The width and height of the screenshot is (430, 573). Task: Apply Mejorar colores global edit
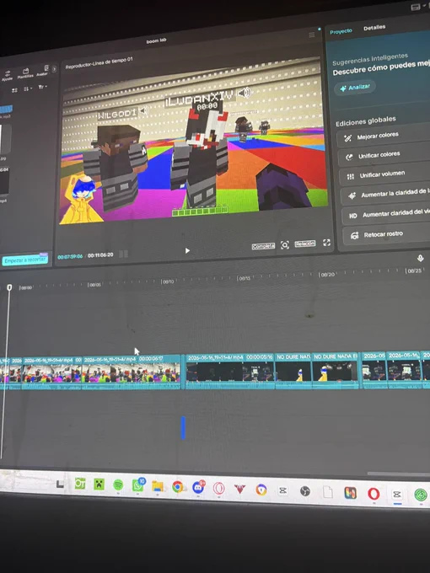pyautogui.click(x=383, y=136)
